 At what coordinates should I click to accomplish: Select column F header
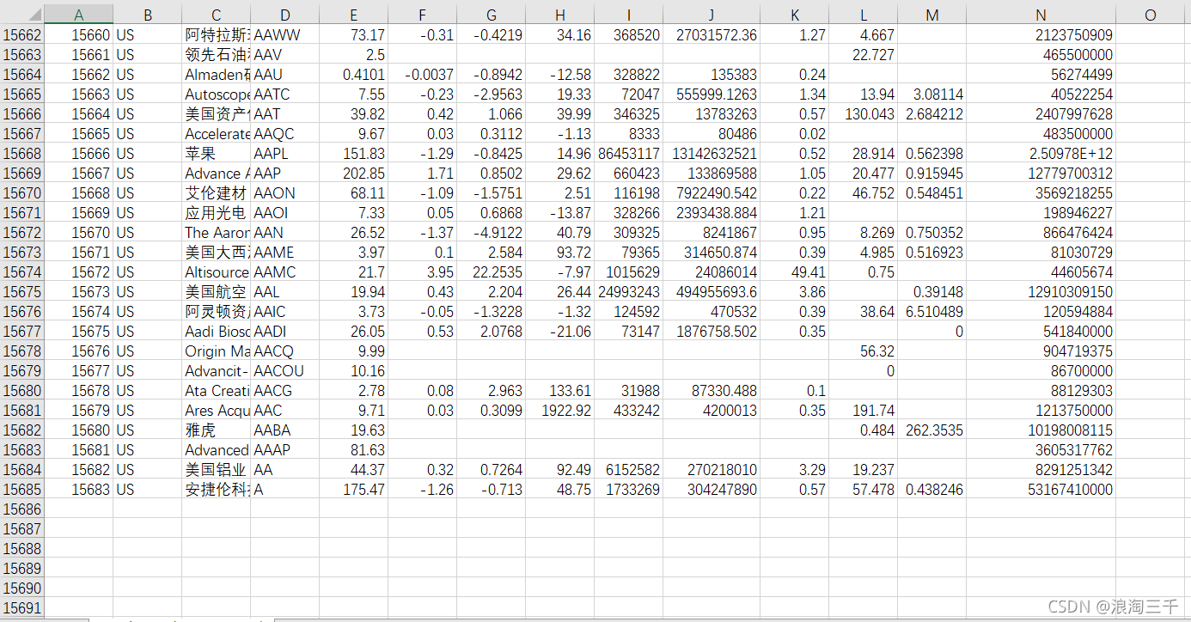423,15
